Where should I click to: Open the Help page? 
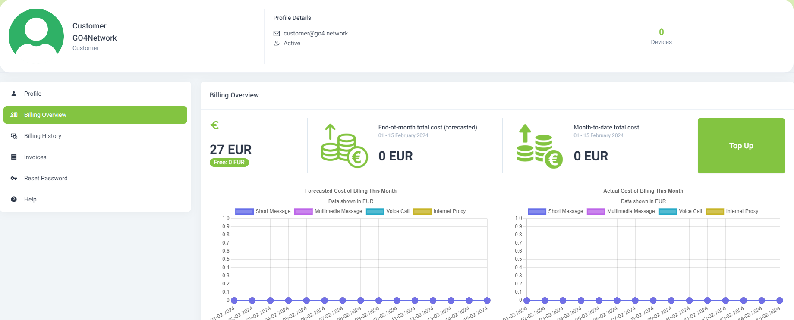coord(95,199)
